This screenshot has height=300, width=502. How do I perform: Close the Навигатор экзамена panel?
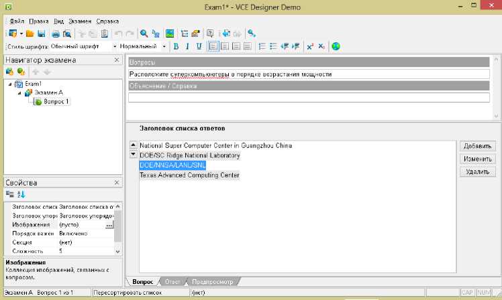coord(117,60)
